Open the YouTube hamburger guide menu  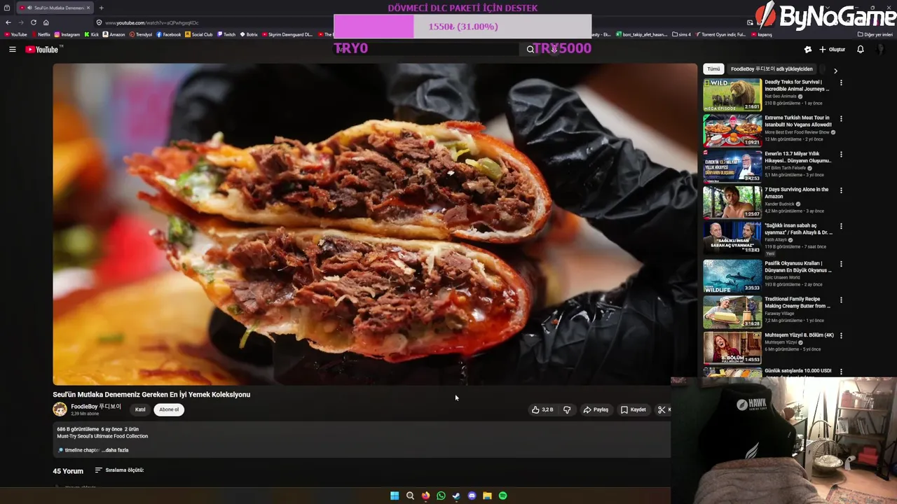12,50
